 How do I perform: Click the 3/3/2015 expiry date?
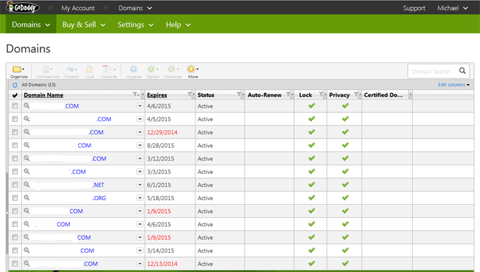click(x=159, y=172)
